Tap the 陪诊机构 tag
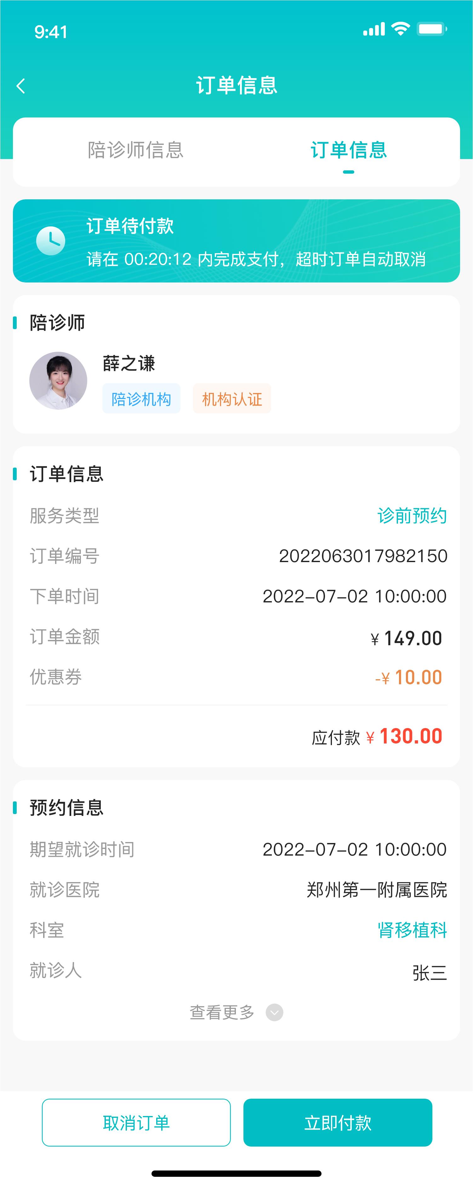 pos(141,399)
